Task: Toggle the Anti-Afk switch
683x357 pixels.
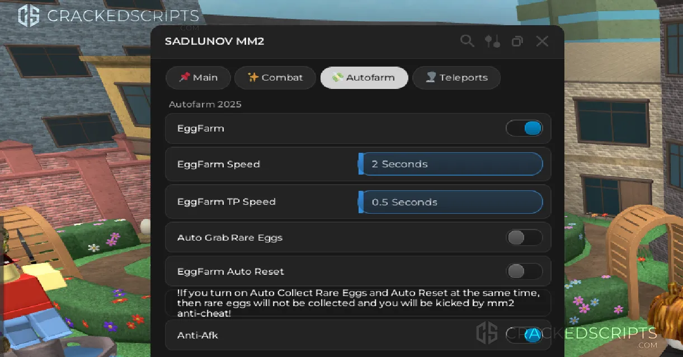Action: click(524, 335)
